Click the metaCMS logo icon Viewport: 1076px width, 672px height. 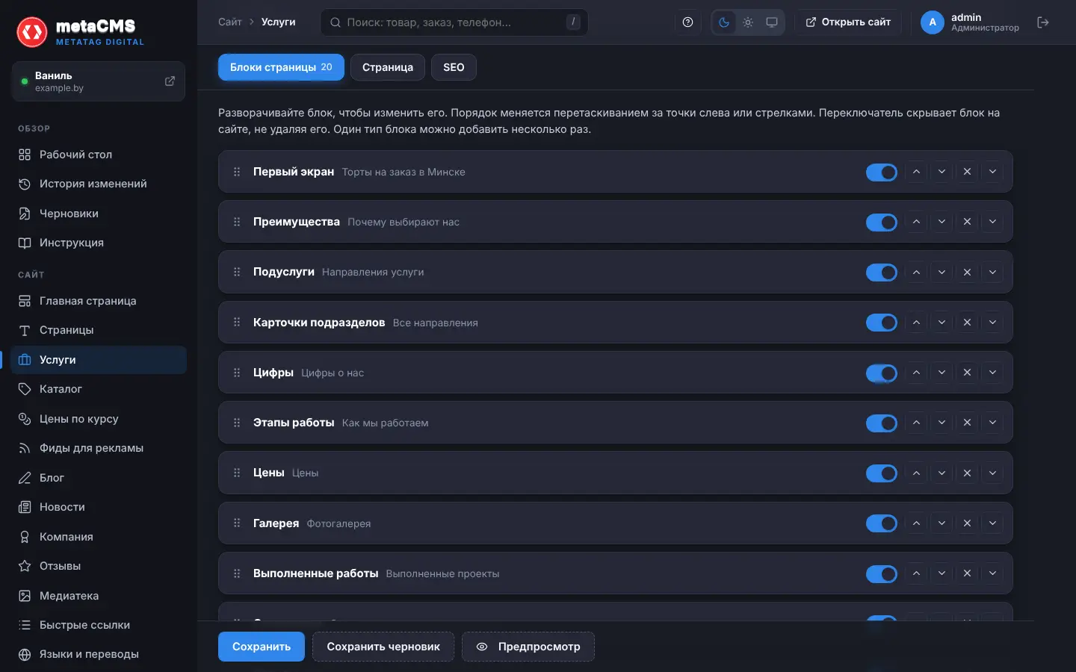click(32, 32)
